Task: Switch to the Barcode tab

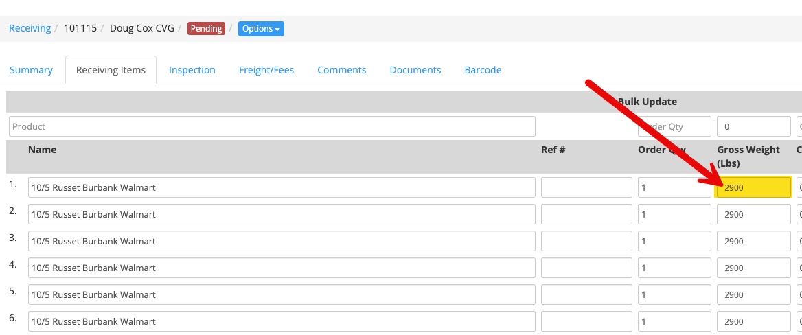Action: coord(483,70)
